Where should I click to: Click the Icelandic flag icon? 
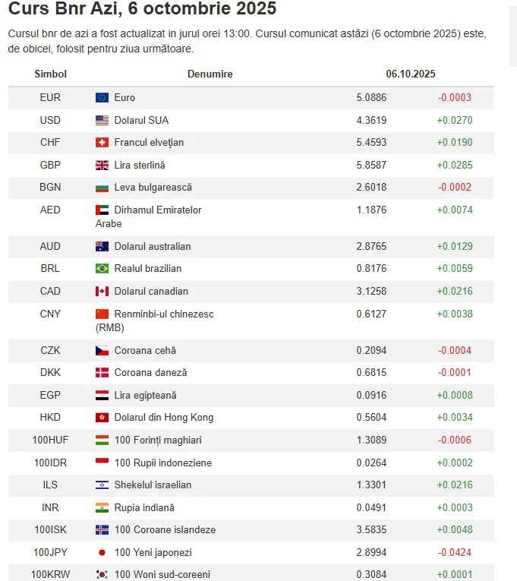click(102, 530)
